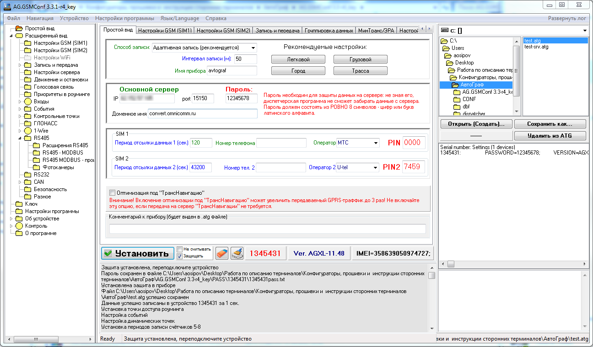Click folder icon of Движение и остановки

tap(27, 80)
